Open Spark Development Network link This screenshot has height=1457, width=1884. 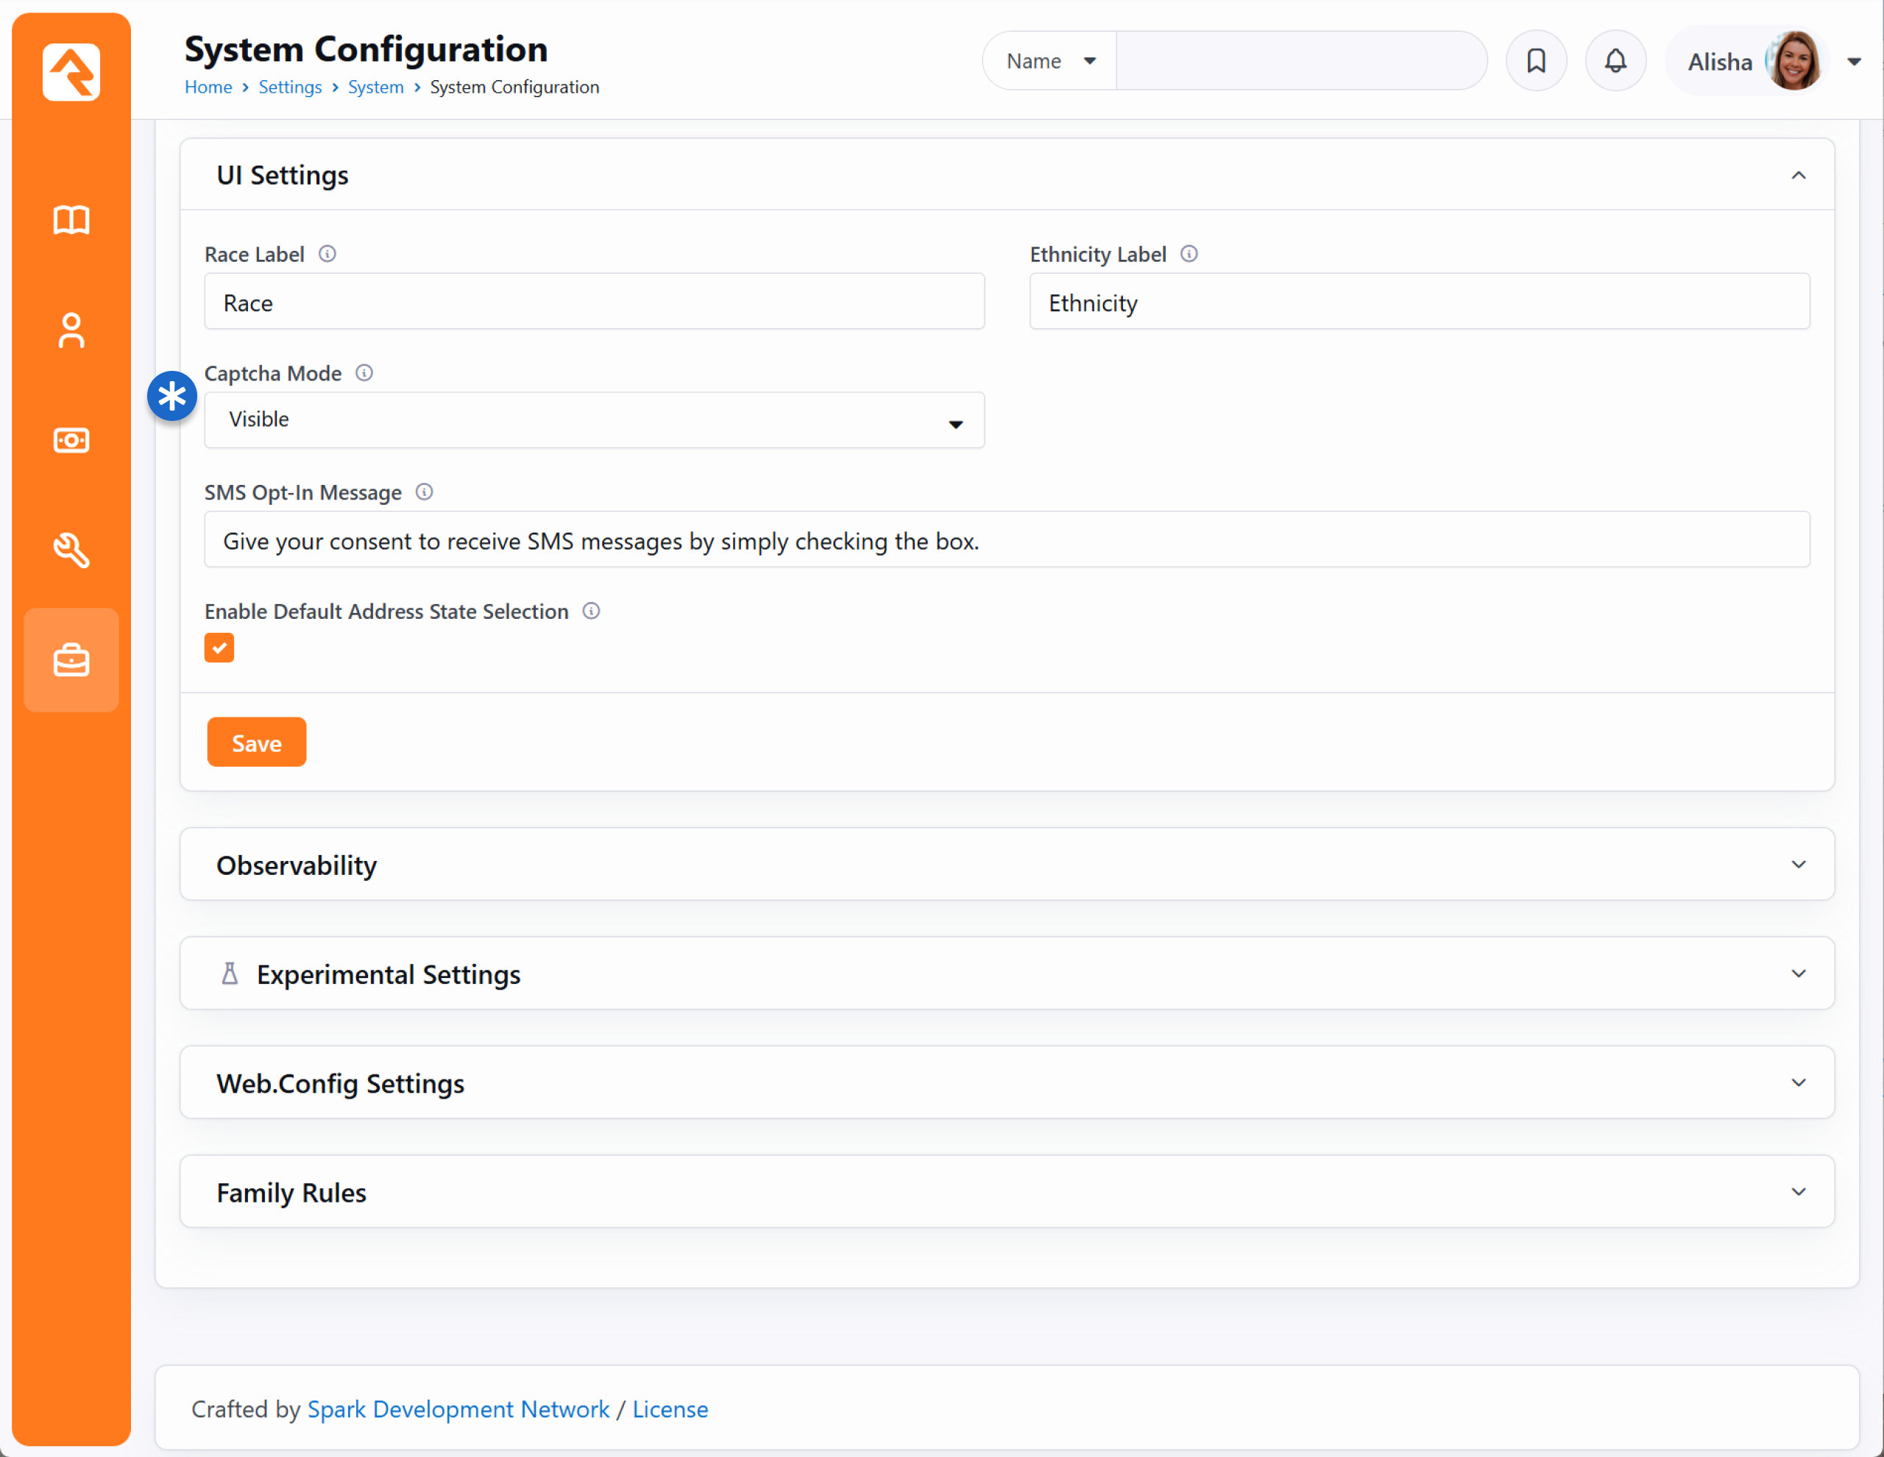458,1408
